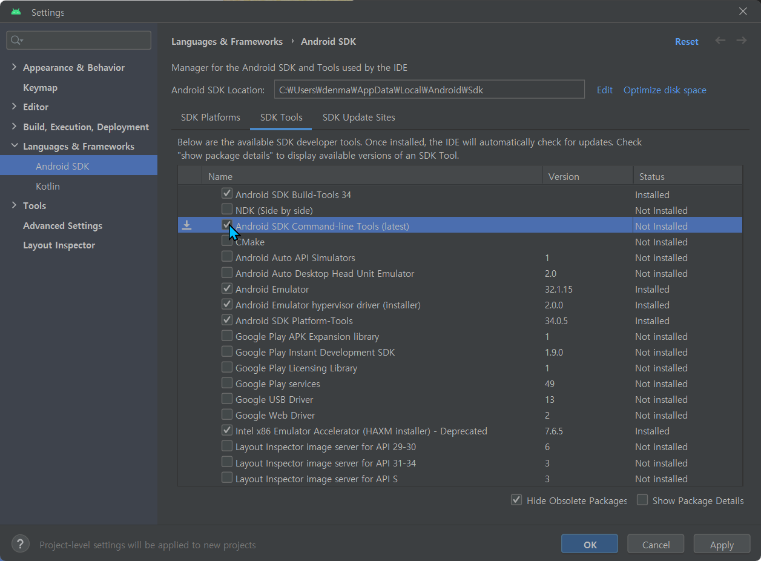This screenshot has width=761, height=561.
Task: Open Keymap settings
Action: [x=40, y=87]
